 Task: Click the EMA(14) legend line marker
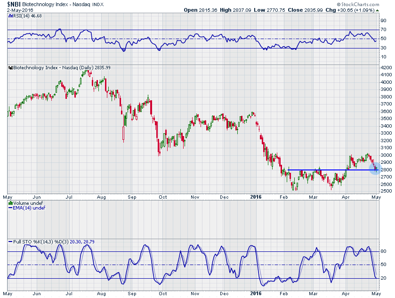pyautogui.click(x=10, y=208)
